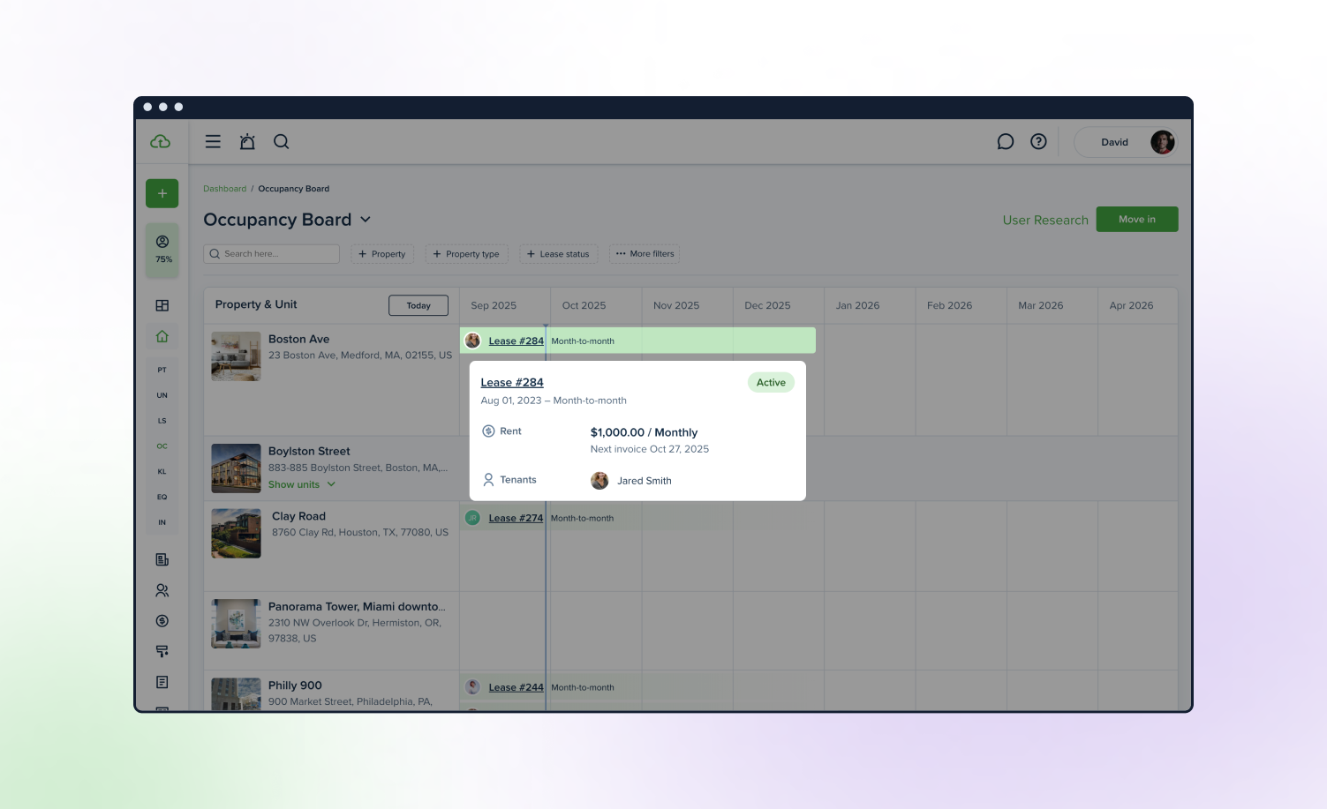Select the OC sidebar item

click(162, 446)
